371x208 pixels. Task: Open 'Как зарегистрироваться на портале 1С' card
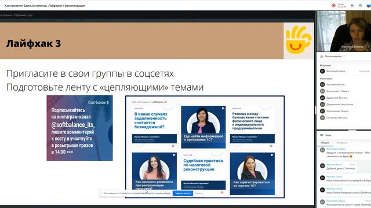pos(252,173)
